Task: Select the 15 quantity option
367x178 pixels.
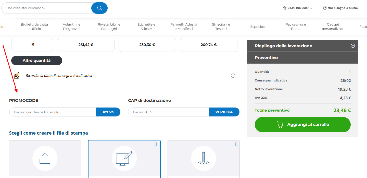Action: pos(32,45)
